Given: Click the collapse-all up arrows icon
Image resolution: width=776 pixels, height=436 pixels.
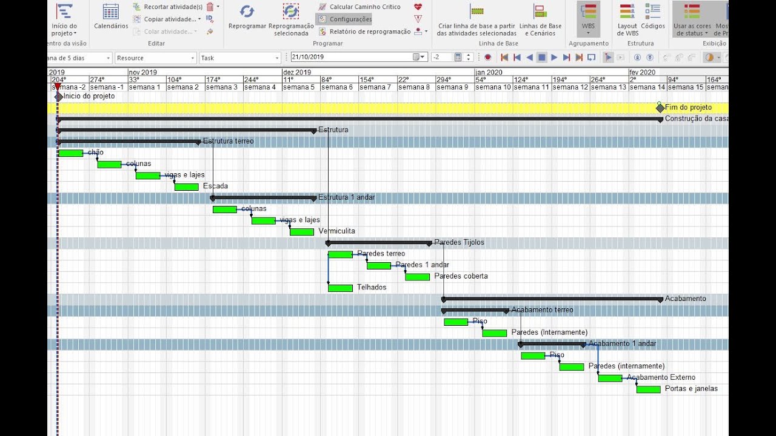Looking at the screenshot, I should (637, 58).
